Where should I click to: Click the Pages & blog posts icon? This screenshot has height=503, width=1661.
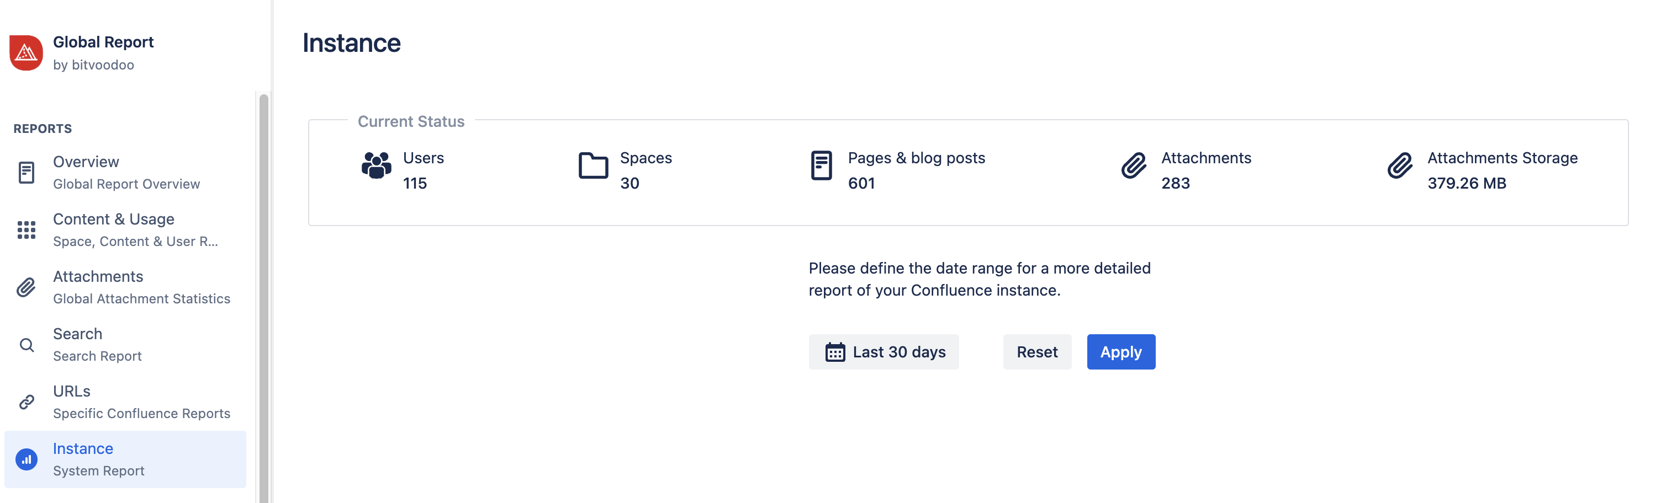pyautogui.click(x=821, y=165)
